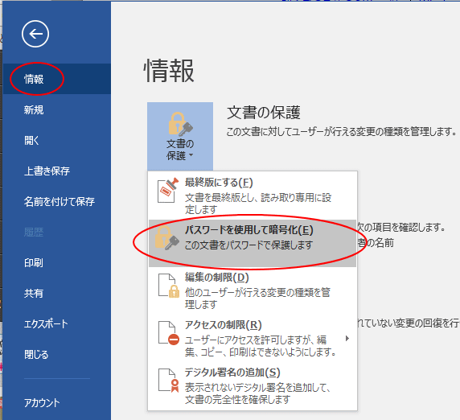Viewport: 460px width, 420px height.
Task: Open アクセスの制限(R) submenu
Action: (253, 338)
